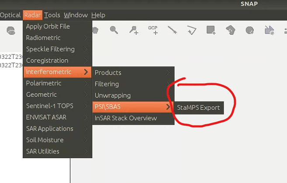Select the draw rectangle tool
Image resolution: width=287 pixels, height=183 pixels.
point(211,30)
